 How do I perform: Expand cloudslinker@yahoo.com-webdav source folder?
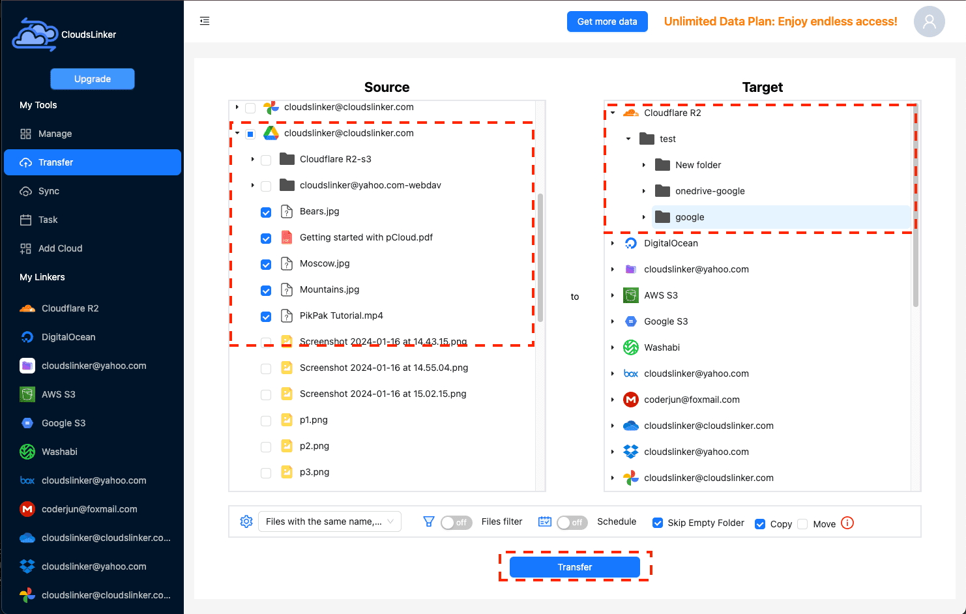point(252,185)
